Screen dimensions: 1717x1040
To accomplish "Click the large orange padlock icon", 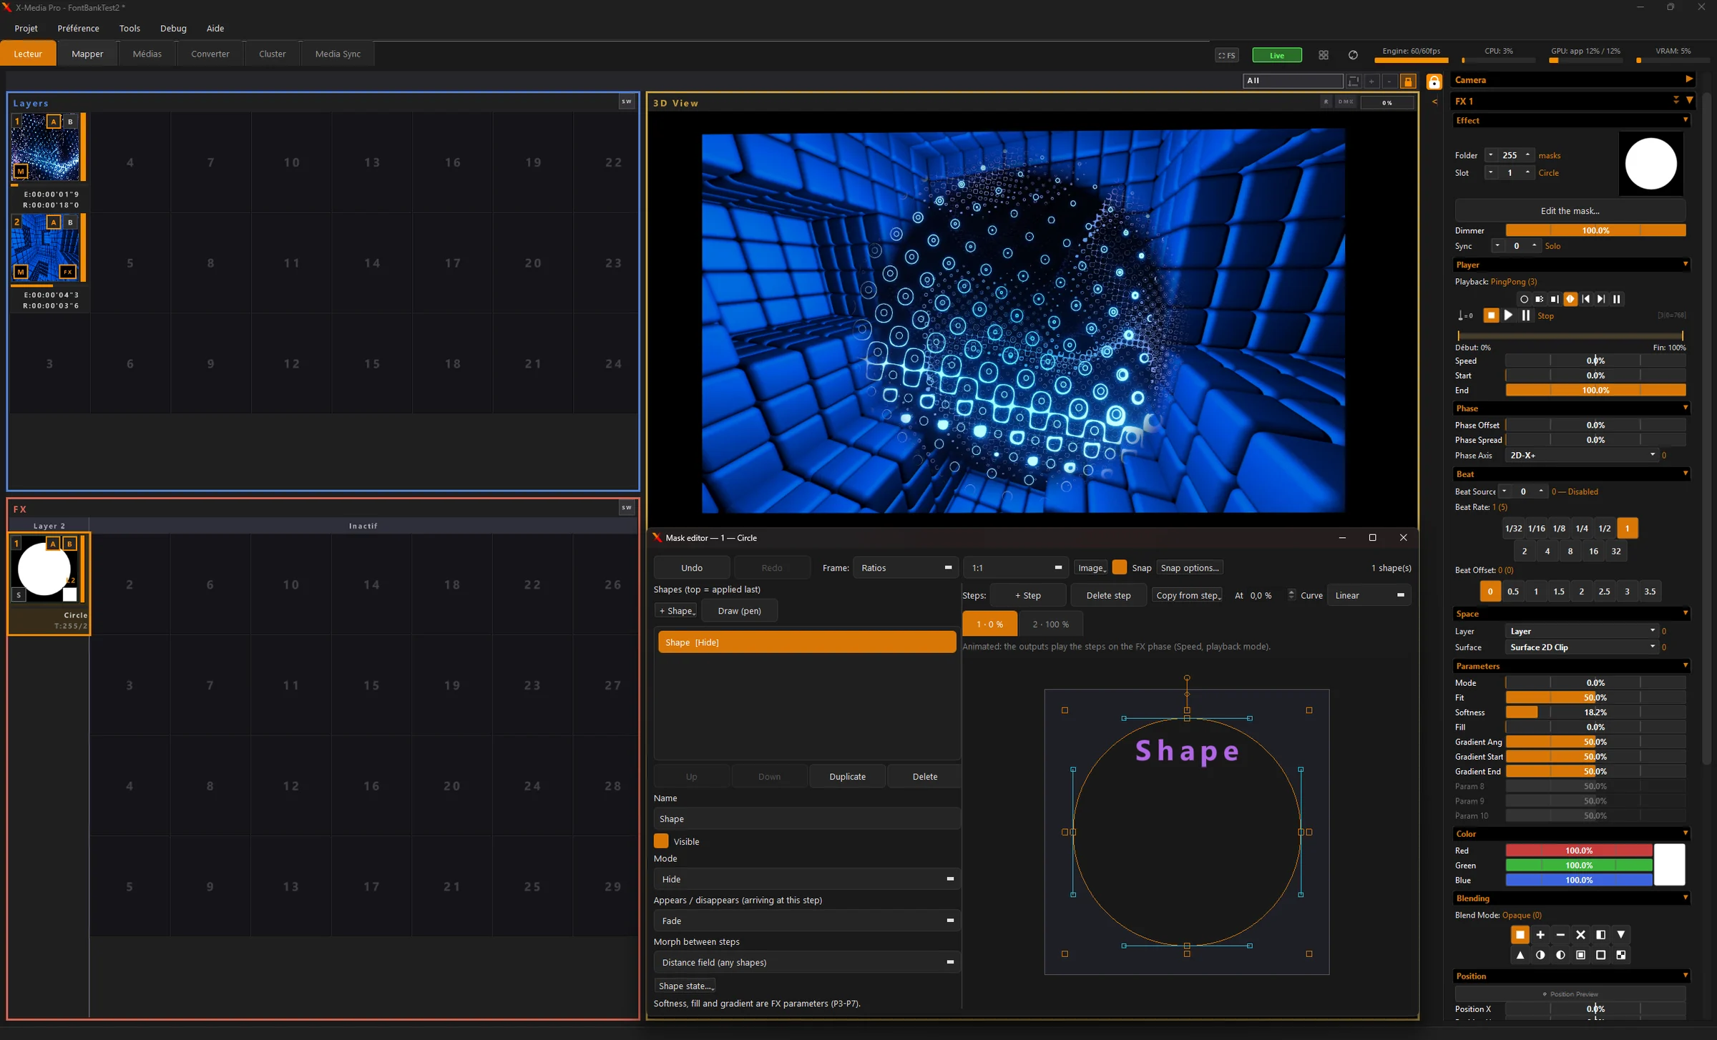I will 1434,82.
